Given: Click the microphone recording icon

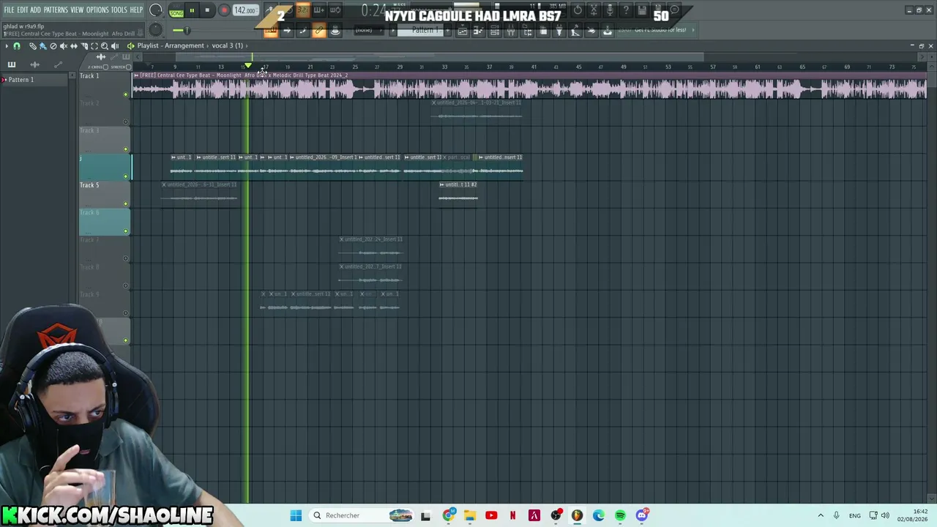Looking at the screenshot, I should point(610,10).
